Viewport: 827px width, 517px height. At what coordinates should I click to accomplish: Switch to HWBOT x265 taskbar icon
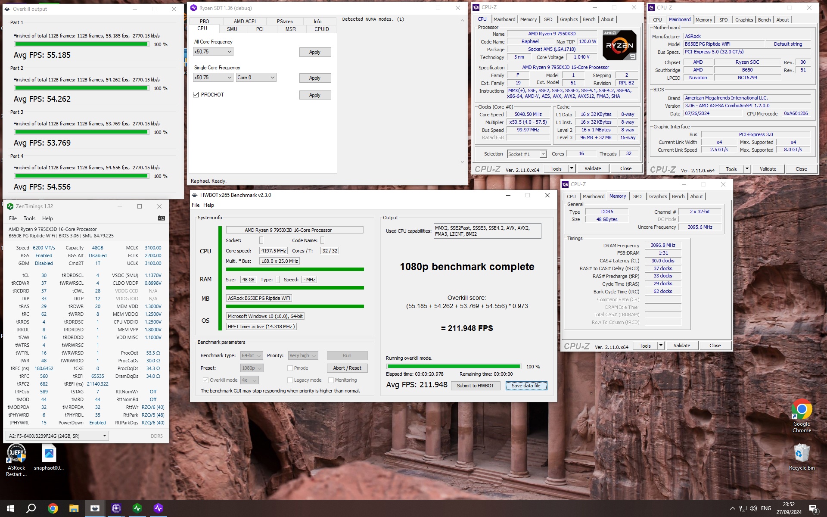pos(95,508)
